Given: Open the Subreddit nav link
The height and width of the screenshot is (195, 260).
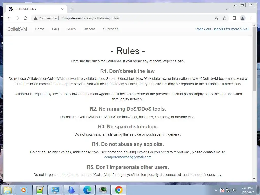Looking at the screenshot, I should point(111,29).
